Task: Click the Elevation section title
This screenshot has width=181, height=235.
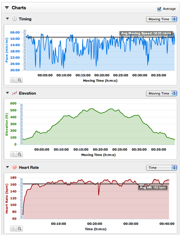Action: [27, 93]
